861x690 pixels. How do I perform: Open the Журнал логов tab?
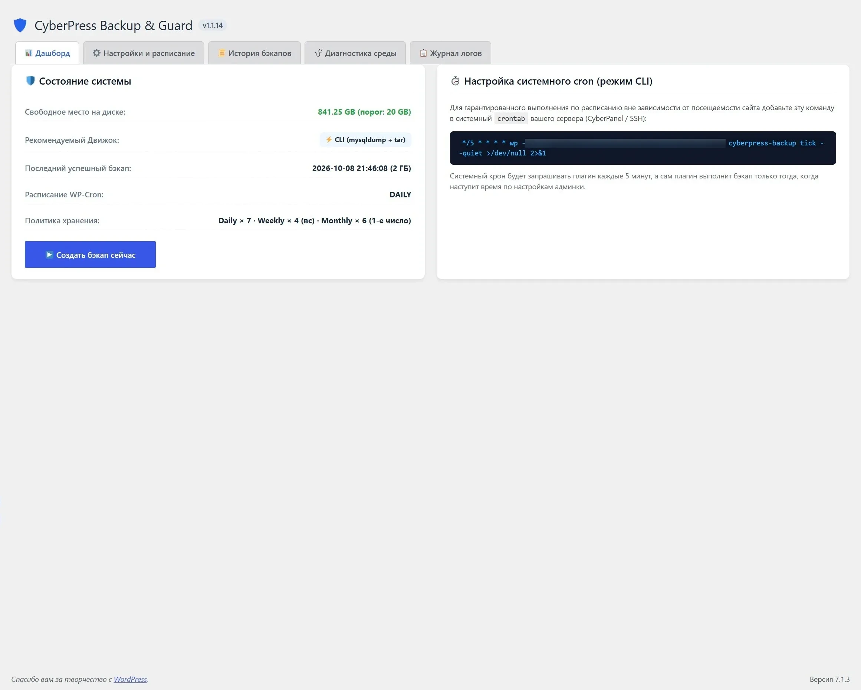pyautogui.click(x=450, y=53)
